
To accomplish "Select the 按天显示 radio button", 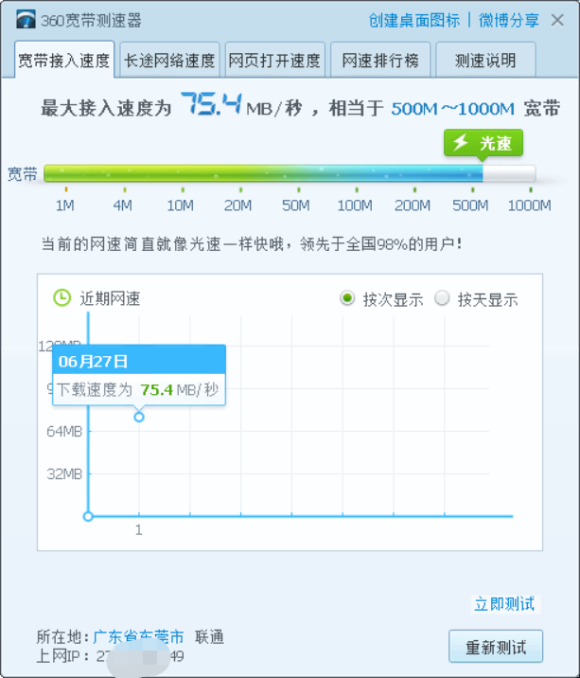I will coord(442,298).
